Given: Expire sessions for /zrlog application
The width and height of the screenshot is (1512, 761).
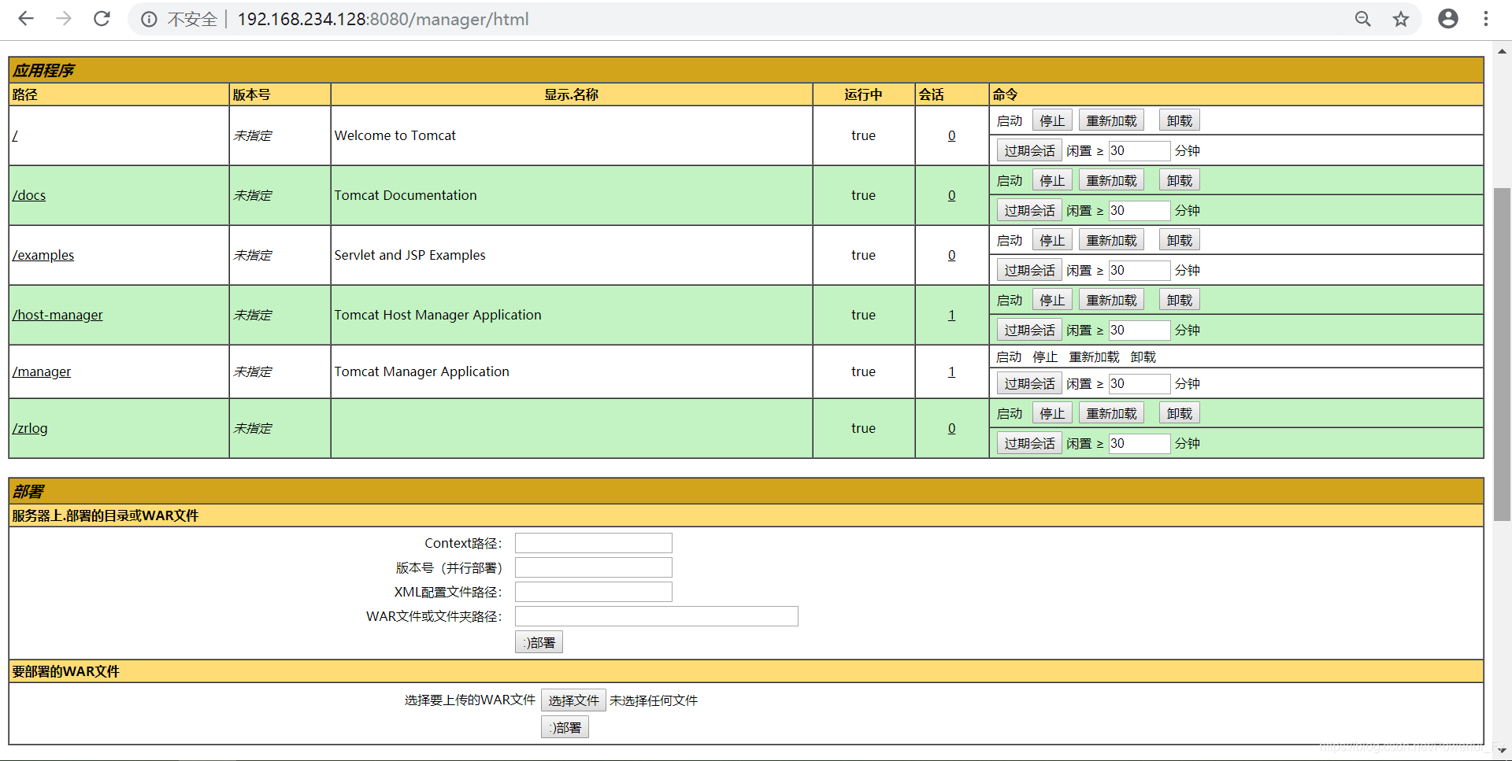Looking at the screenshot, I should coord(1029,443).
